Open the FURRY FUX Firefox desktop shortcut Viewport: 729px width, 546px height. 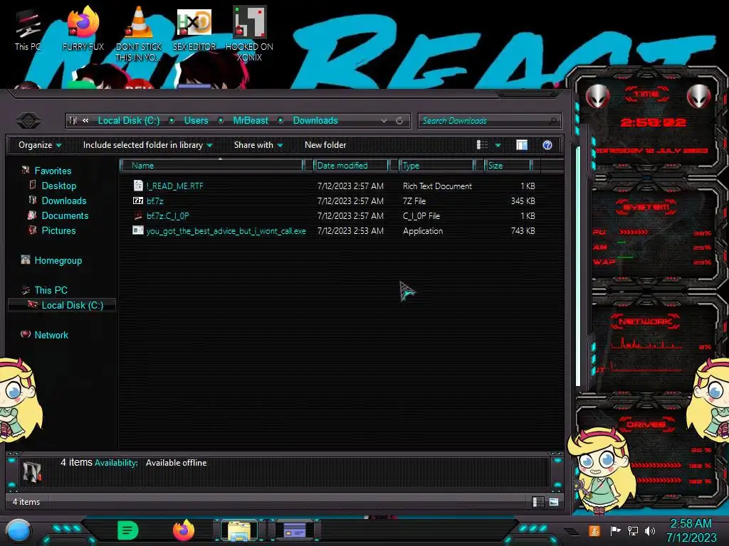pos(83,29)
